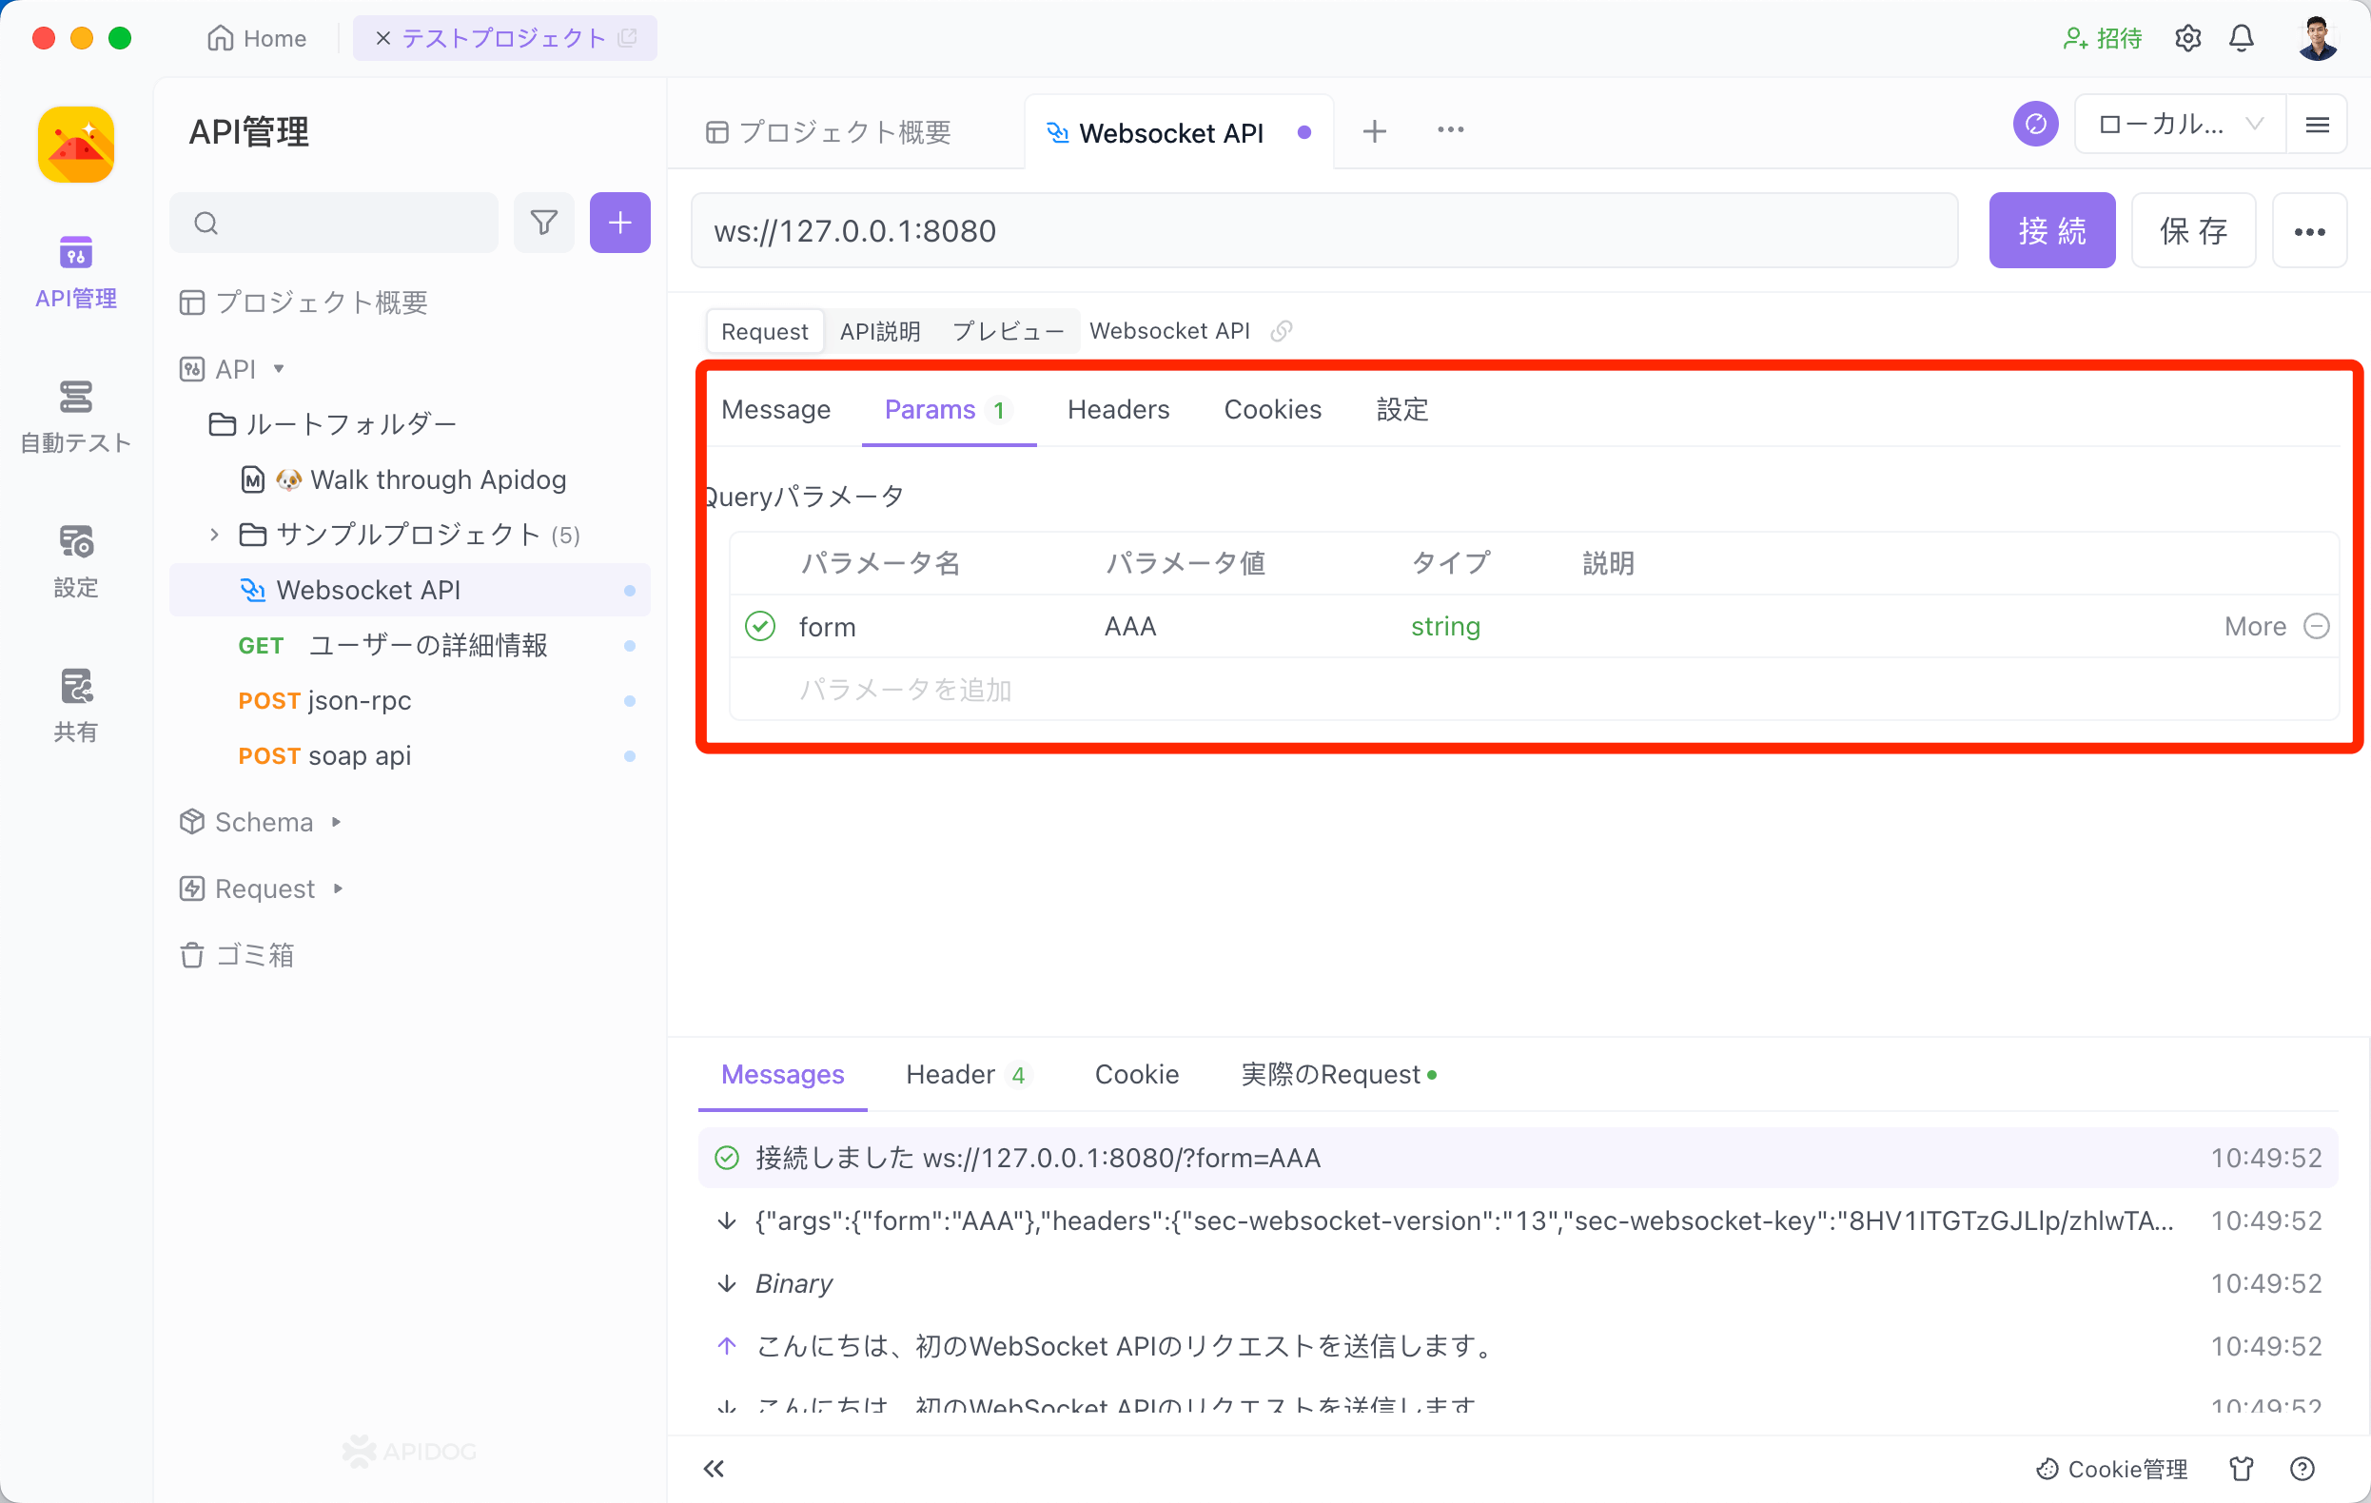Open the ローカル environment dropdown

click(x=2181, y=125)
